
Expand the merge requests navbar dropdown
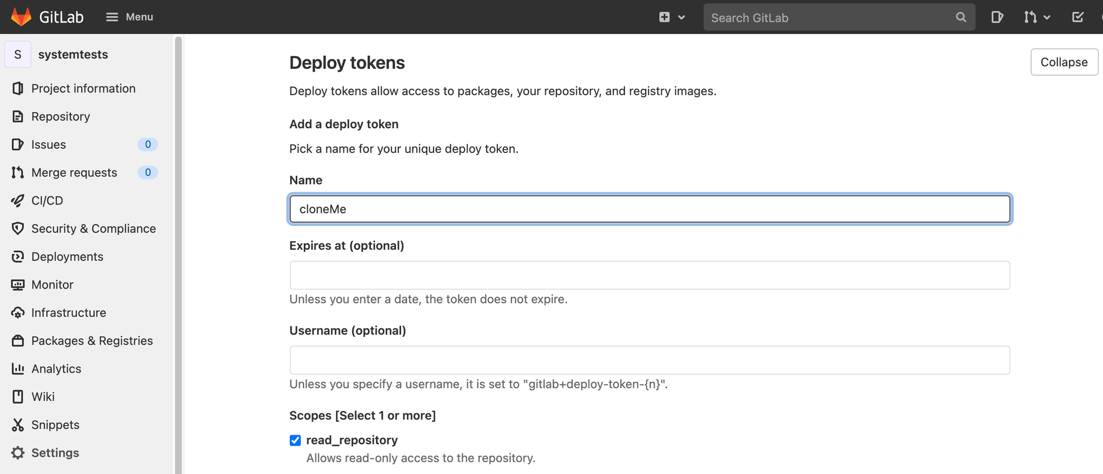pos(1036,17)
